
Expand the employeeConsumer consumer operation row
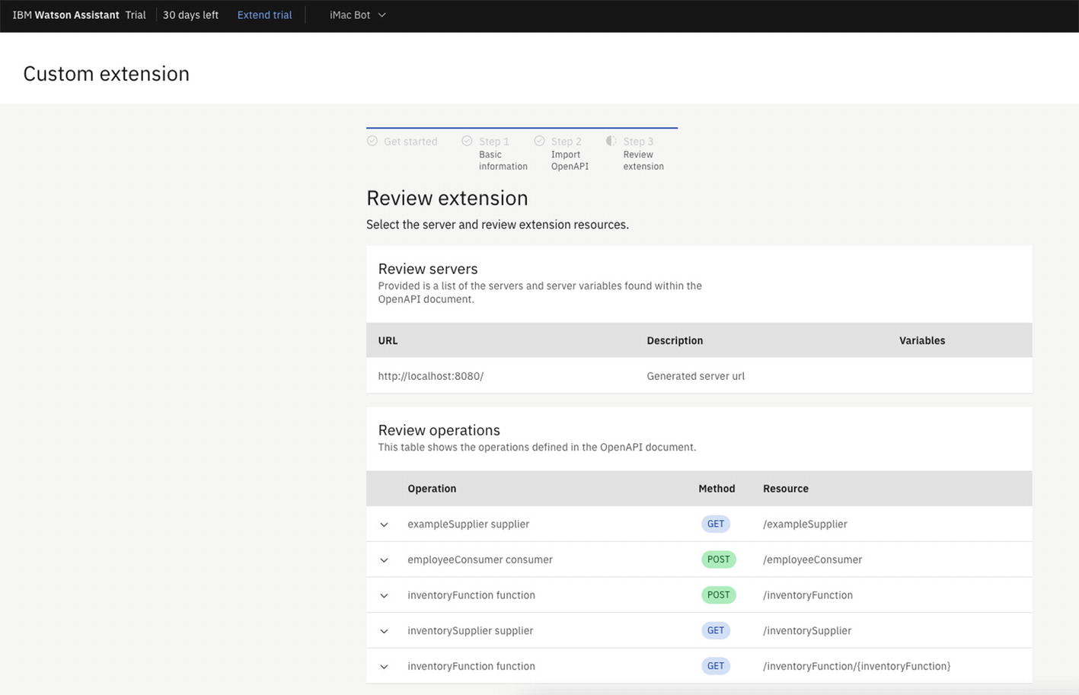pos(385,560)
